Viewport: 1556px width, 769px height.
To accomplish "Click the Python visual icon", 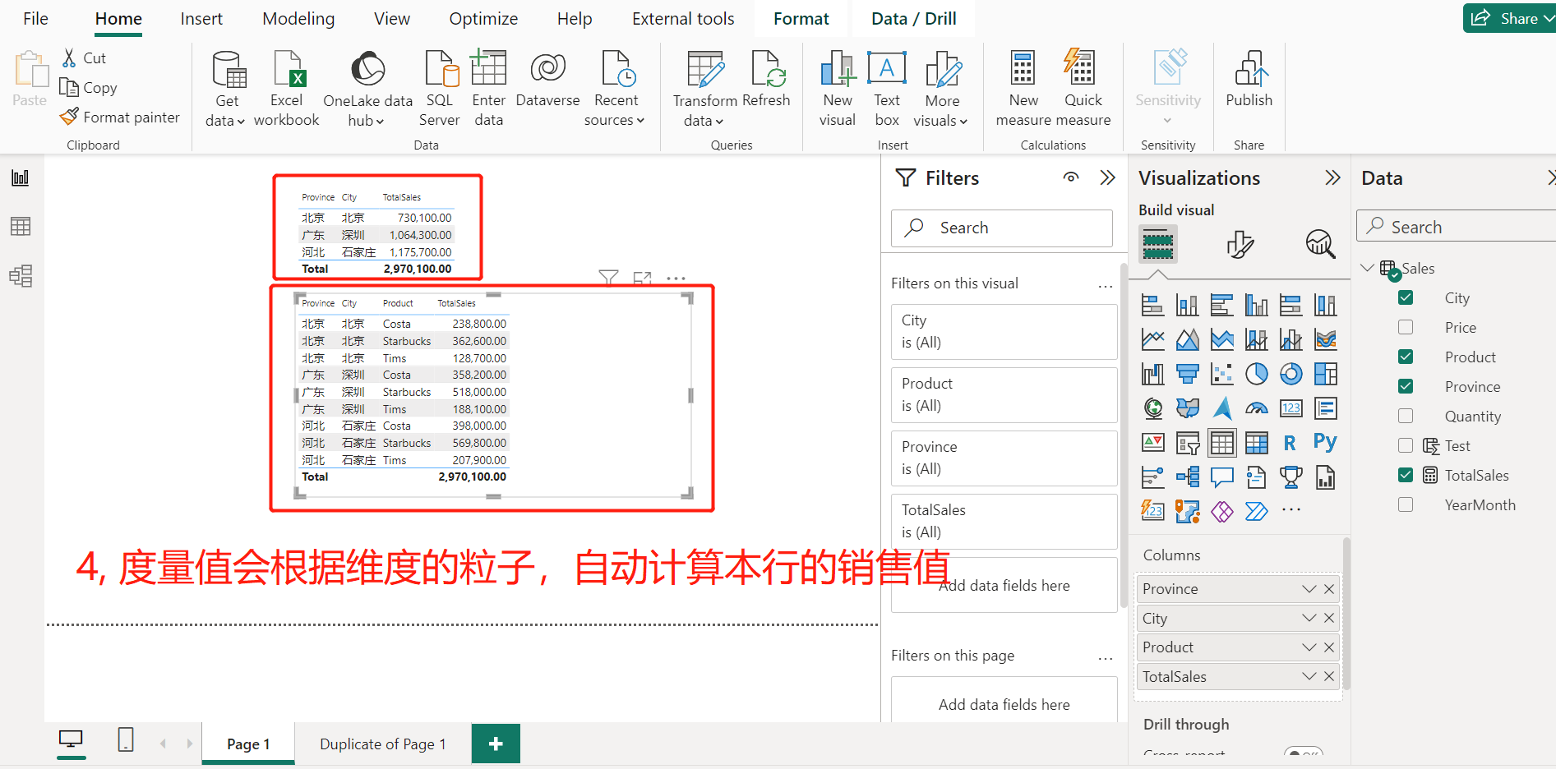I will pos(1324,442).
